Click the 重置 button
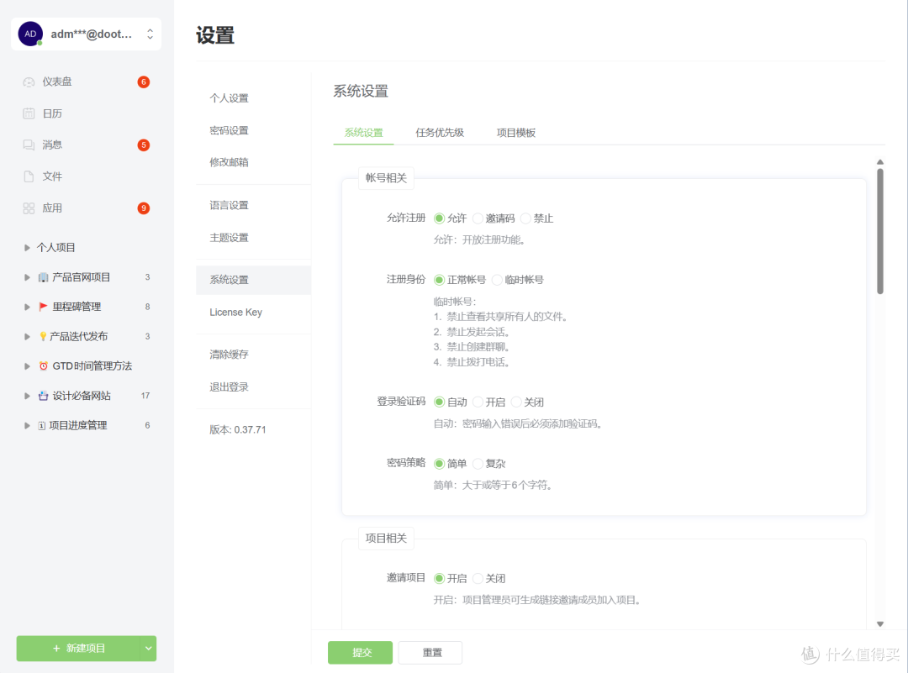Viewport: 908px width, 673px height. coord(430,652)
